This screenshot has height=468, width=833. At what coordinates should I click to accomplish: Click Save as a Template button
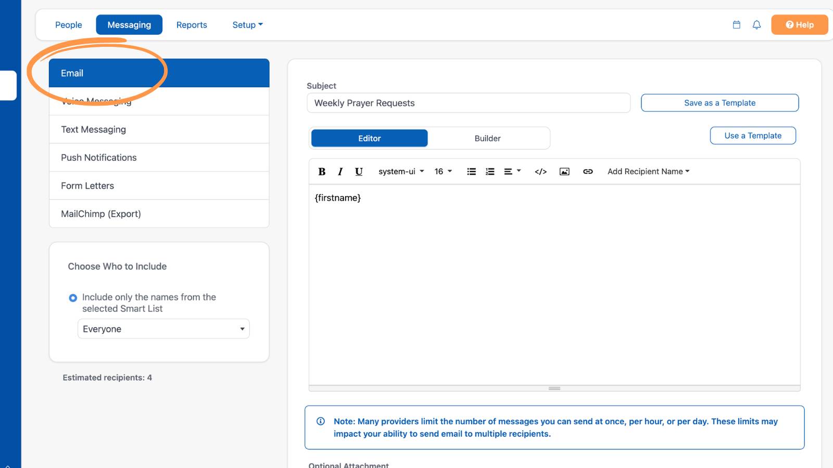[720, 103]
